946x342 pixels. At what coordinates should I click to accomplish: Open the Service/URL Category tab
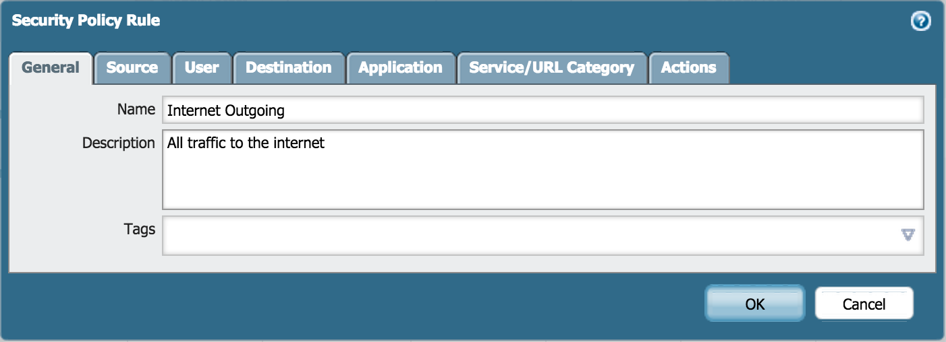click(x=551, y=68)
